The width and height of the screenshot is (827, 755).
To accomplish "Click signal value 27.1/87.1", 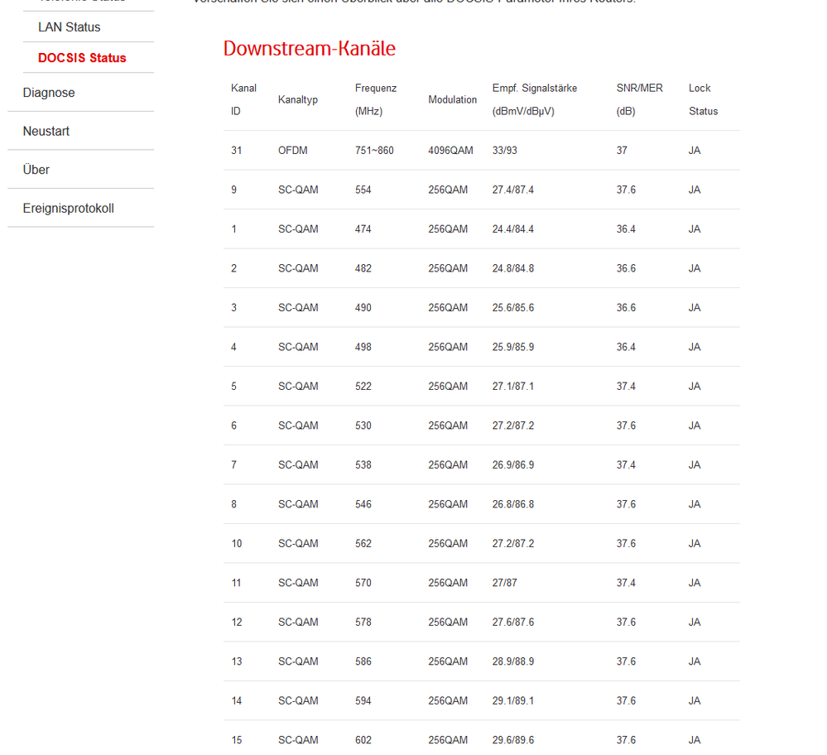I will pos(512,387).
